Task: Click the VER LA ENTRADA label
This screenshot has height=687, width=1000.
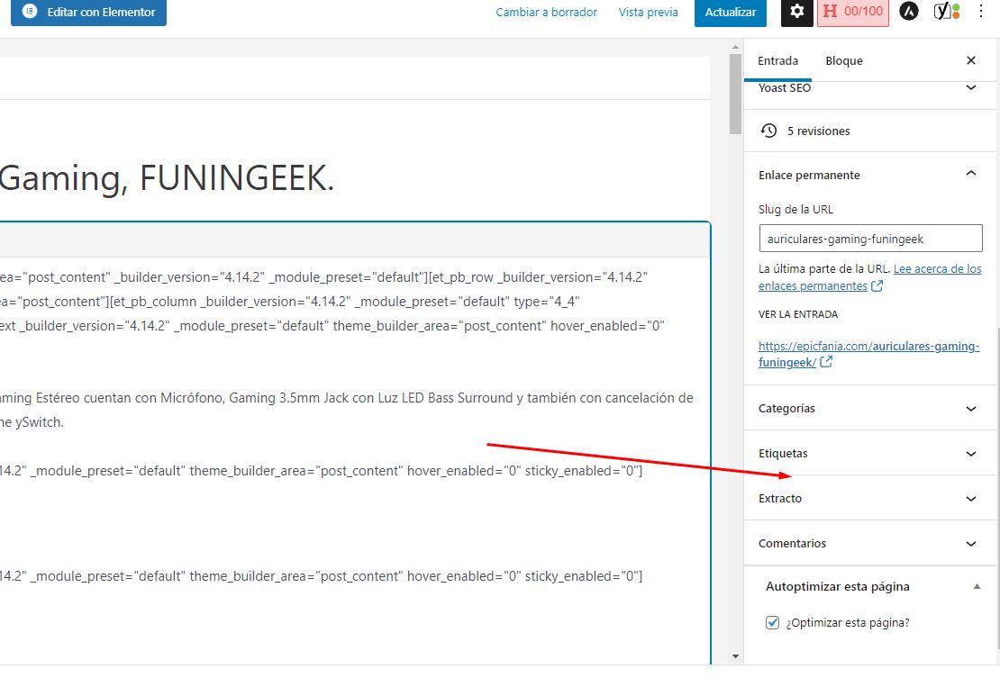Action: pos(798,314)
